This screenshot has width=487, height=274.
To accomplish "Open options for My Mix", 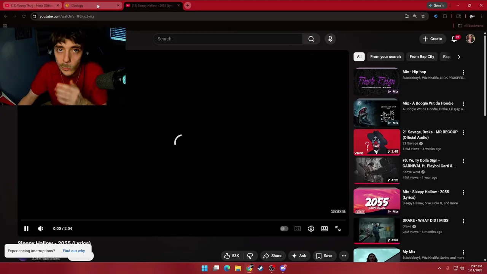I will click(x=463, y=252).
